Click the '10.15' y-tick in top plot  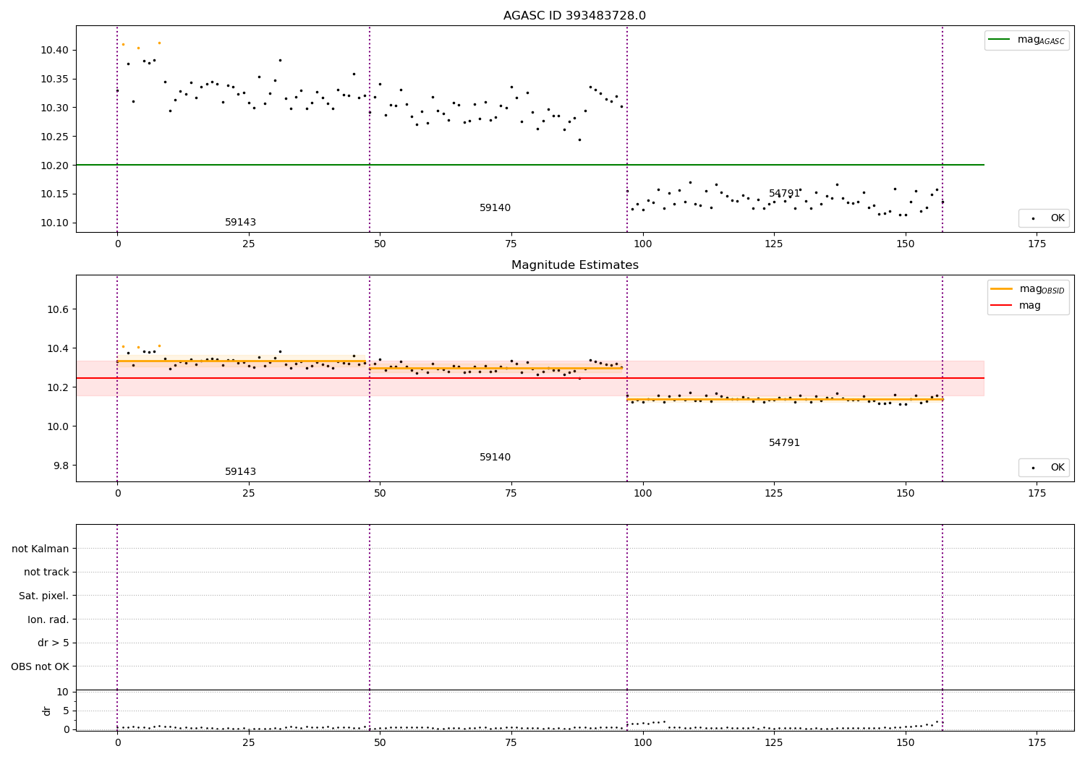click(x=55, y=194)
